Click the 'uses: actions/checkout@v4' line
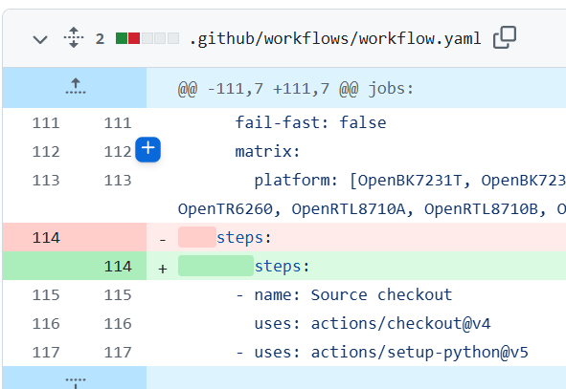The height and width of the screenshot is (389, 566). [x=373, y=324]
